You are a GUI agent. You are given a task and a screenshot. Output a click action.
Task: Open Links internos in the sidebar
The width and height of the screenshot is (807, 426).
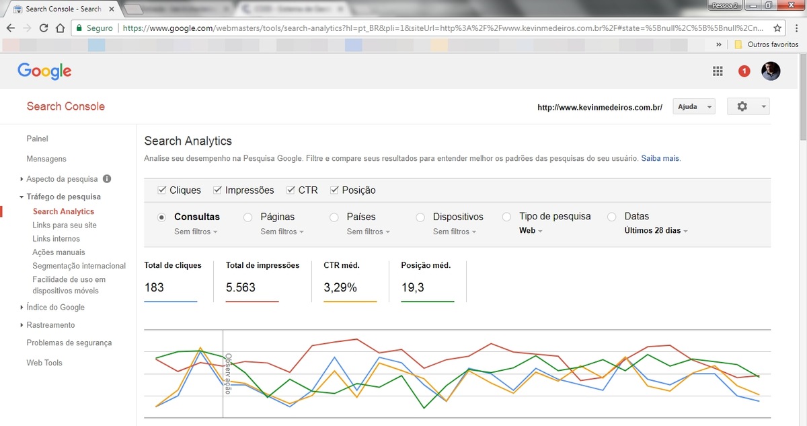[56, 239]
